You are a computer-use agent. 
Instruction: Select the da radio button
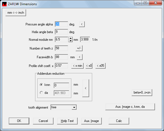41,93
